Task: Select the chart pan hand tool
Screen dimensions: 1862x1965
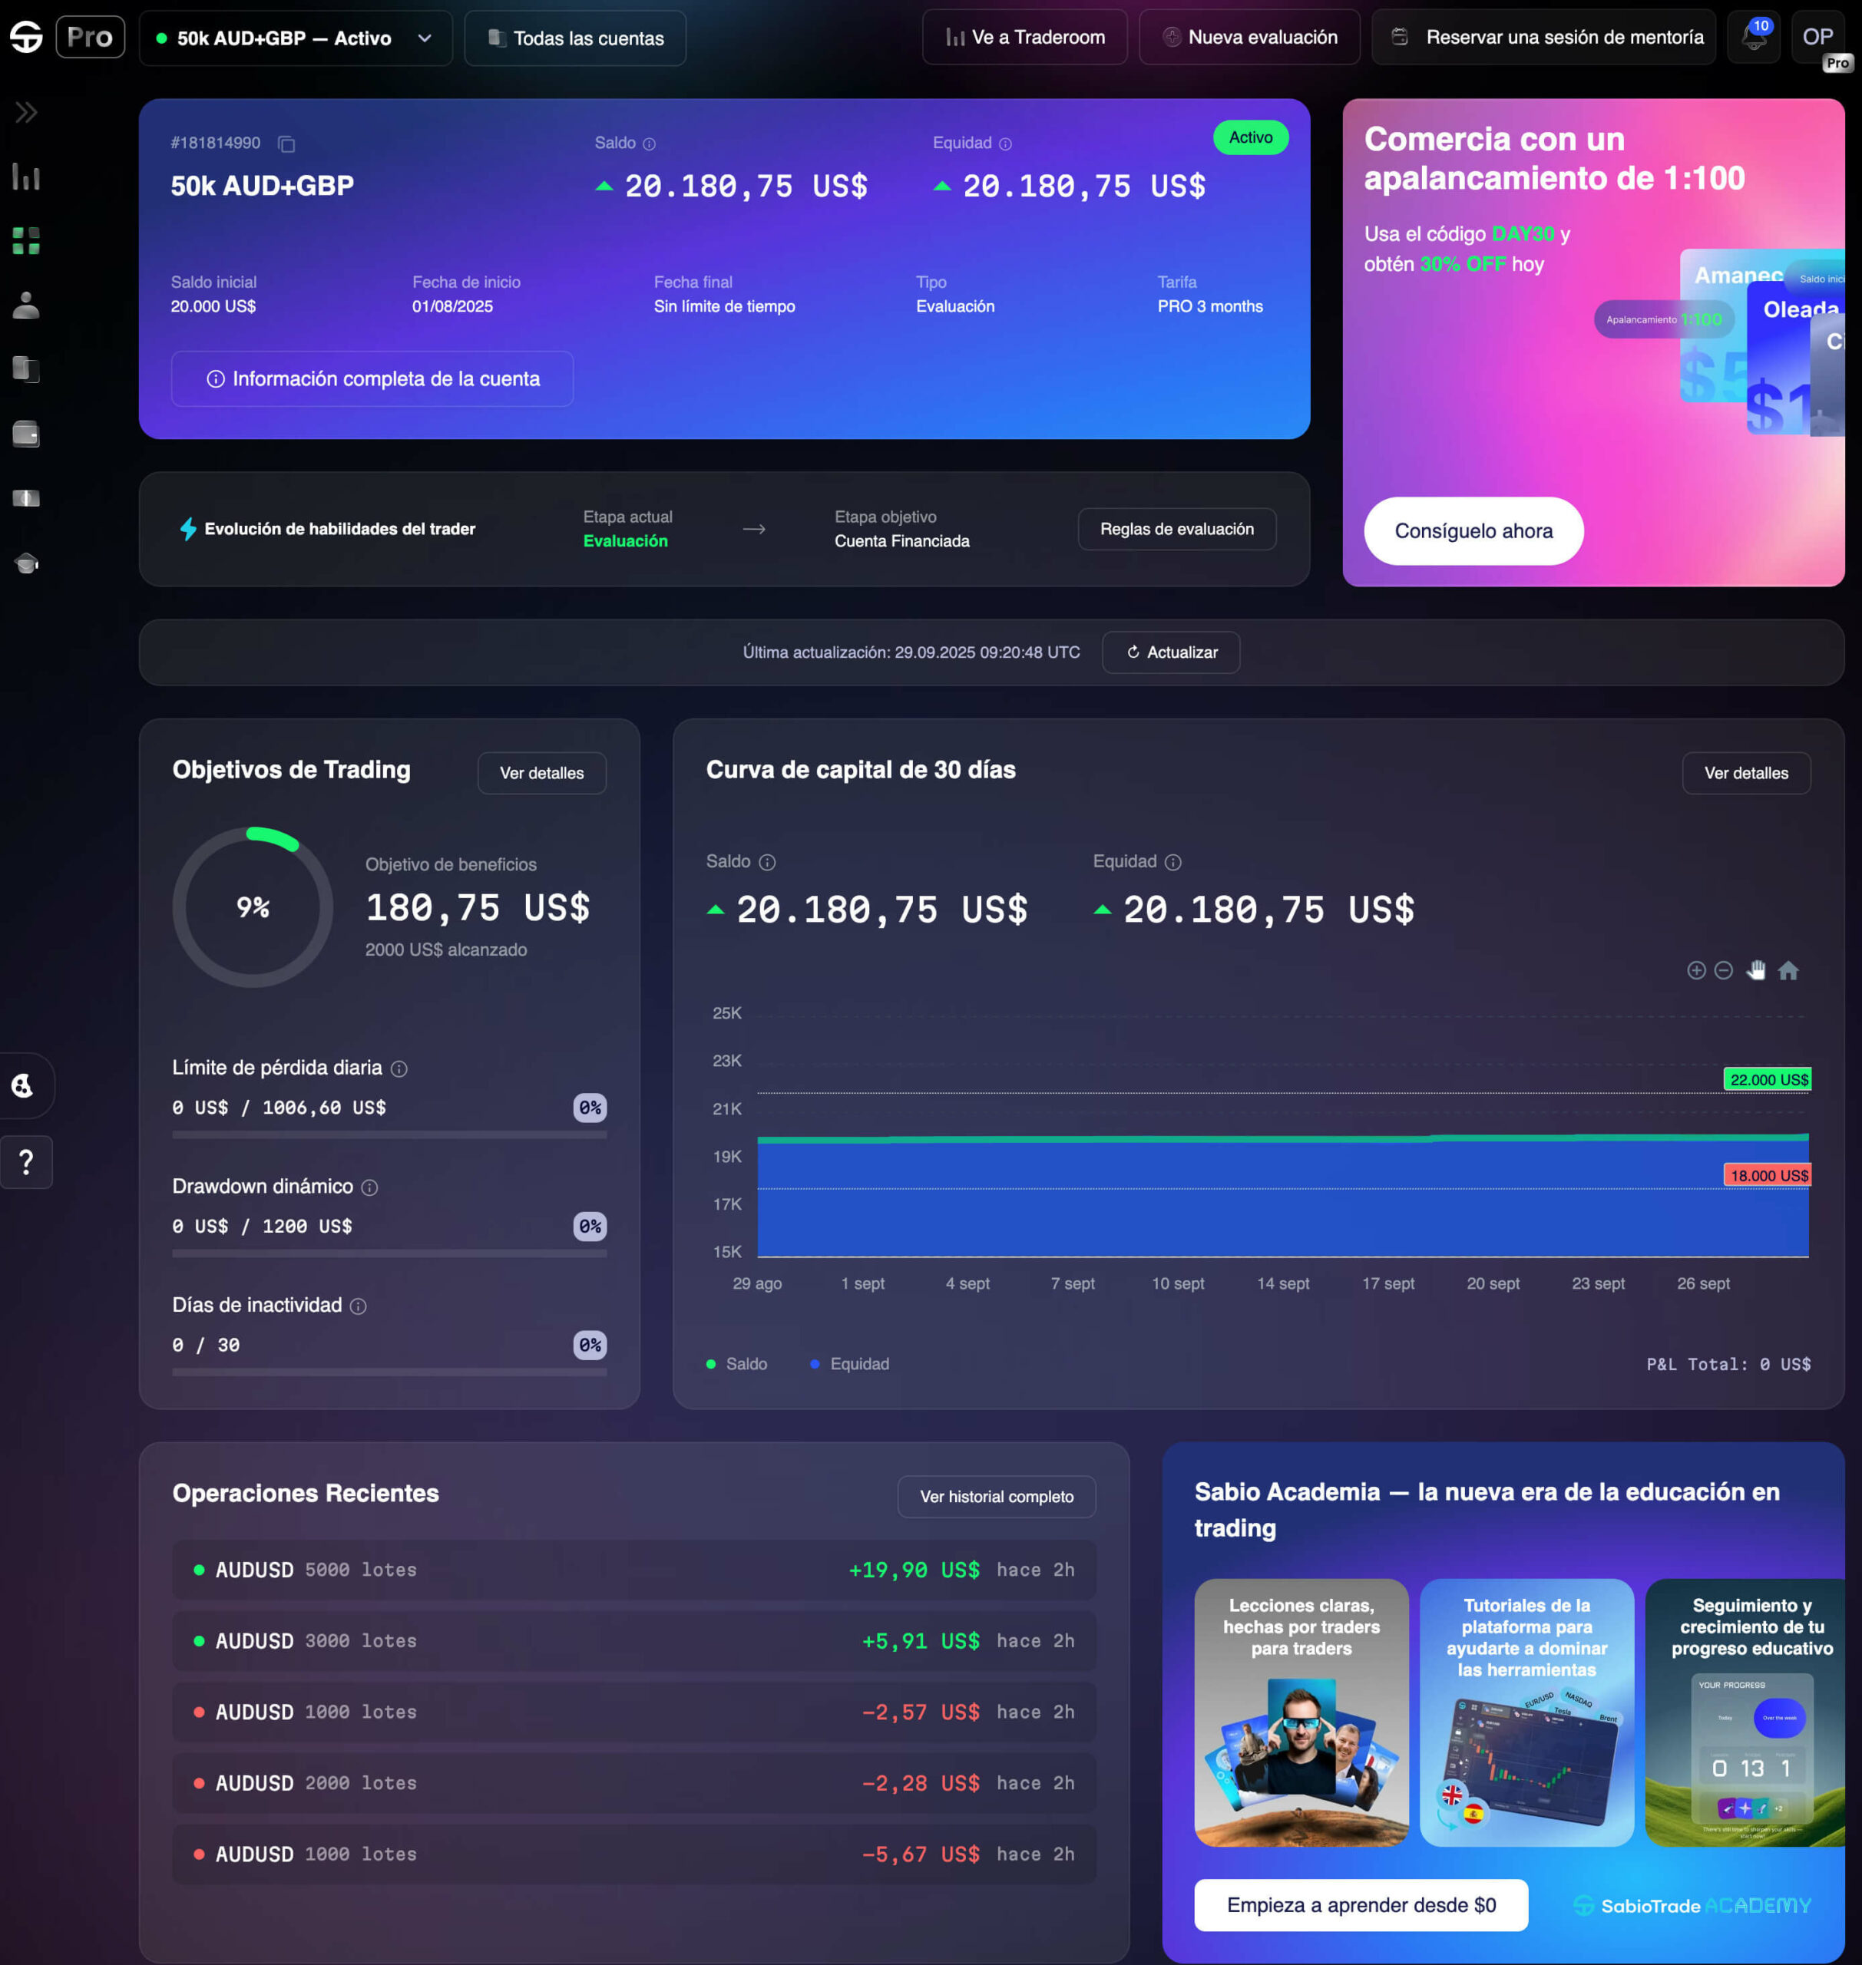Action: click(x=1756, y=970)
